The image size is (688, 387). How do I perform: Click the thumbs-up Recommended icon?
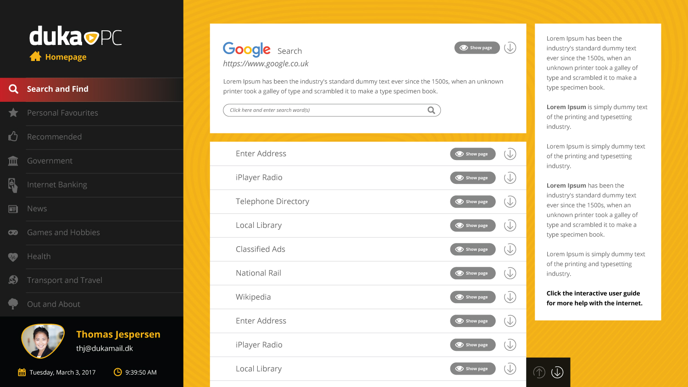(13, 136)
